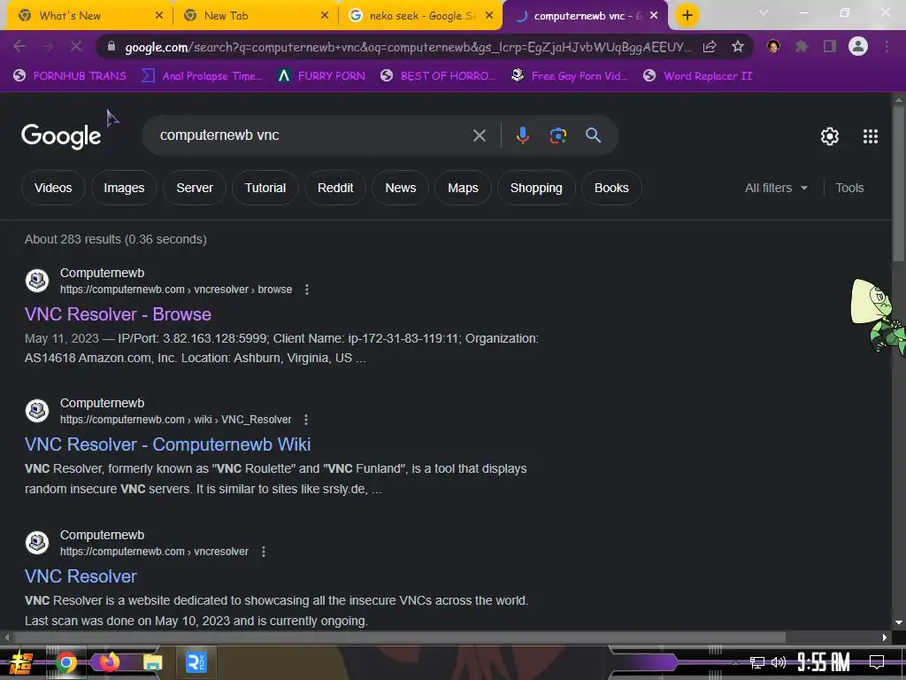
Task: Open the VNC Resolver - Browse result
Action: coord(118,314)
